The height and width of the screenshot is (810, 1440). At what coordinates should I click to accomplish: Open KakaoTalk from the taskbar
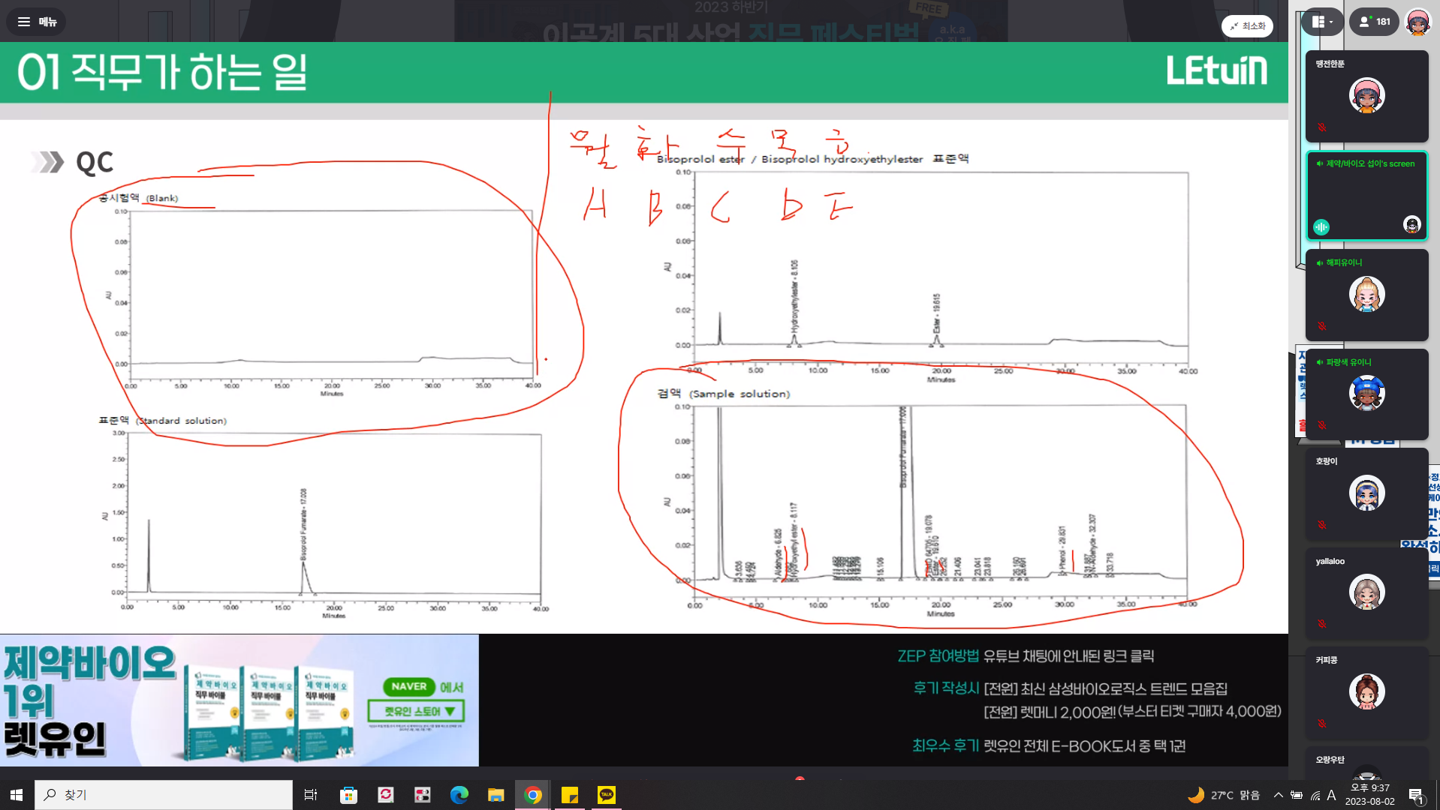606,795
